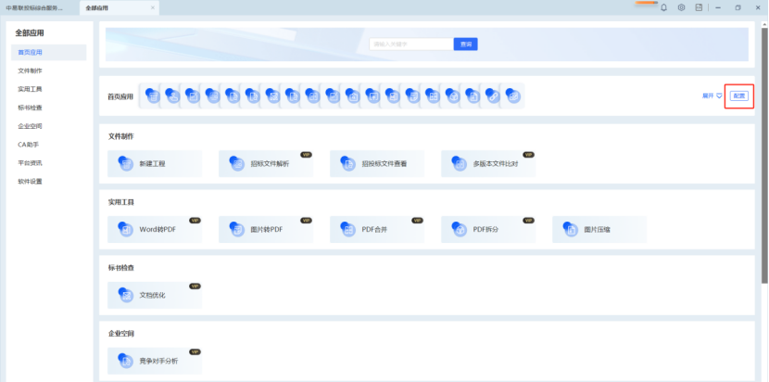Launch the PDF拆分 tool
The height and width of the screenshot is (382, 769).
487,229
